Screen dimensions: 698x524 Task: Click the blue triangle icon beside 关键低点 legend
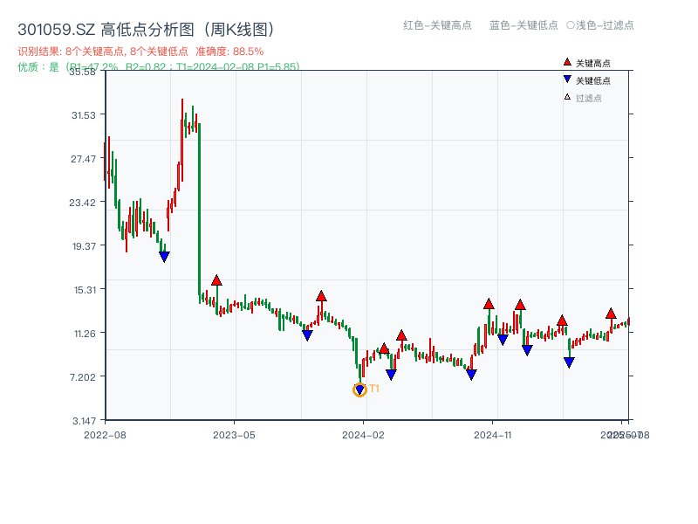point(567,78)
